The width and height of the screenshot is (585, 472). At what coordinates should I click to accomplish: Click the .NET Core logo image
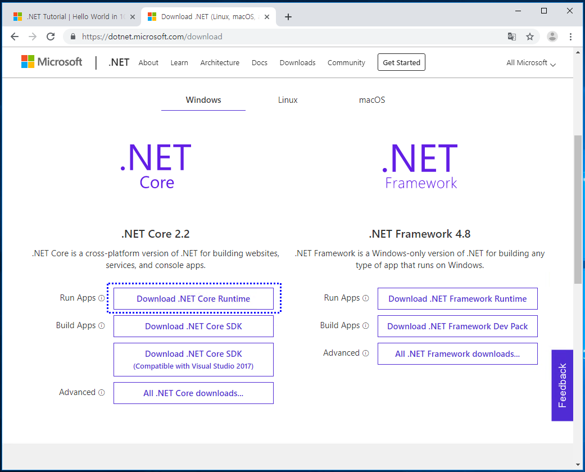[156, 166]
